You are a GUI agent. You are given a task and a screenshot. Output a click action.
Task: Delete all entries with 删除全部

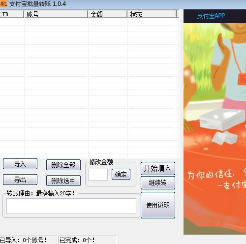coord(63,165)
